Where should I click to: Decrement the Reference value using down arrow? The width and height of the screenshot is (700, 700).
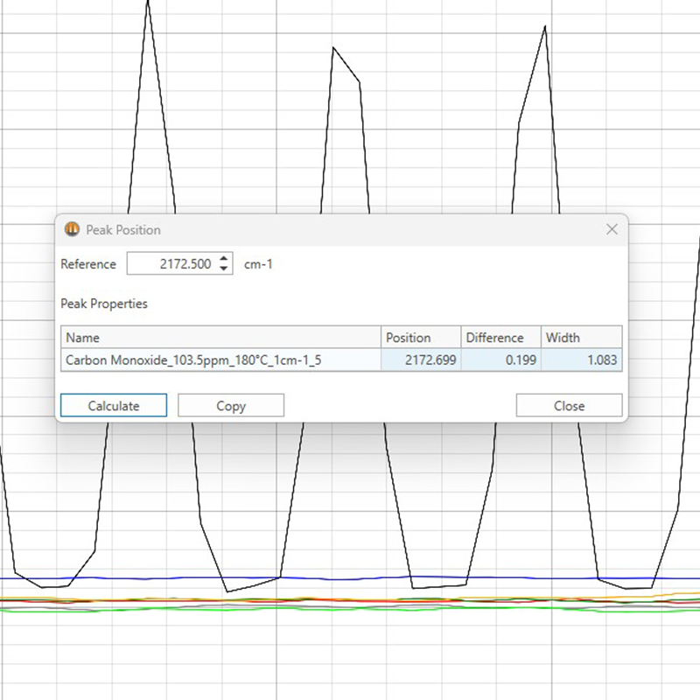point(226,269)
